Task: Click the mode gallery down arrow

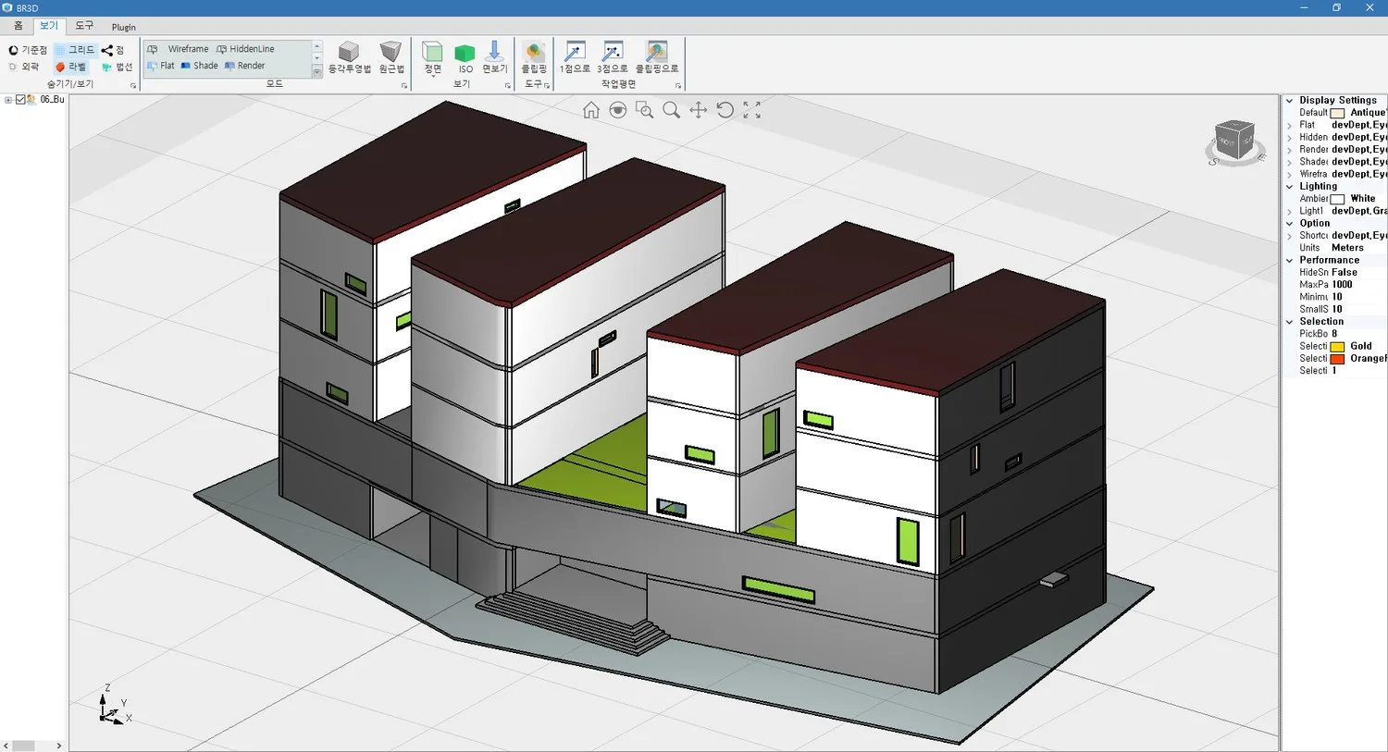Action: [317, 58]
